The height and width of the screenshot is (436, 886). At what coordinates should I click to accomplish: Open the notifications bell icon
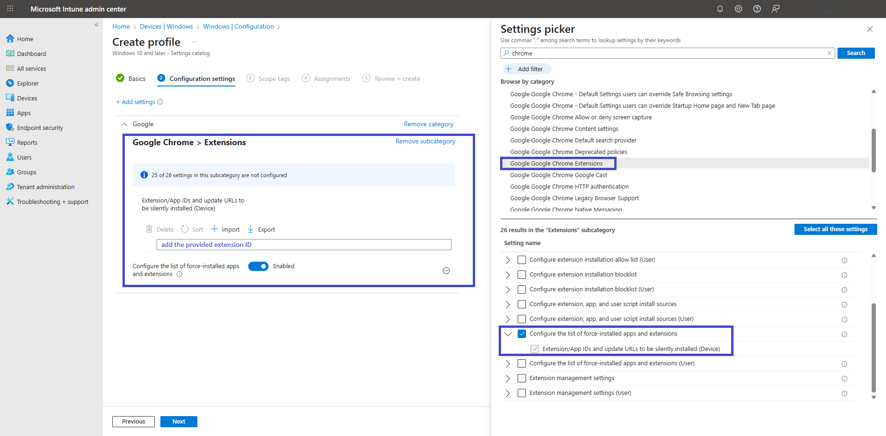click(x=720, y=9)
